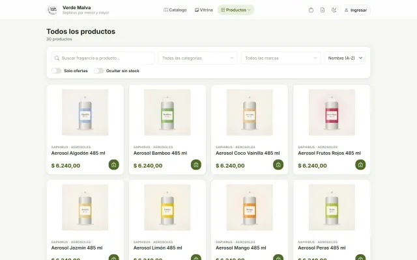Open the Aerosol Jazmín 485 ml title
The height and width of the screenshot is (260, 417).
tap(77, 248)
